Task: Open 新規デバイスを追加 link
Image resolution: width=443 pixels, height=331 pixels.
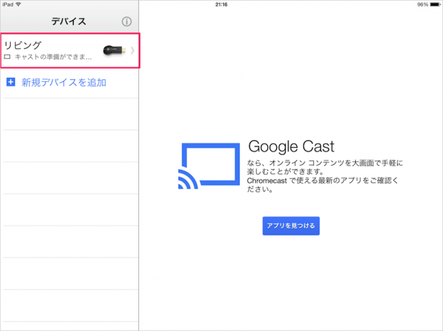Action: coord(64,83)
